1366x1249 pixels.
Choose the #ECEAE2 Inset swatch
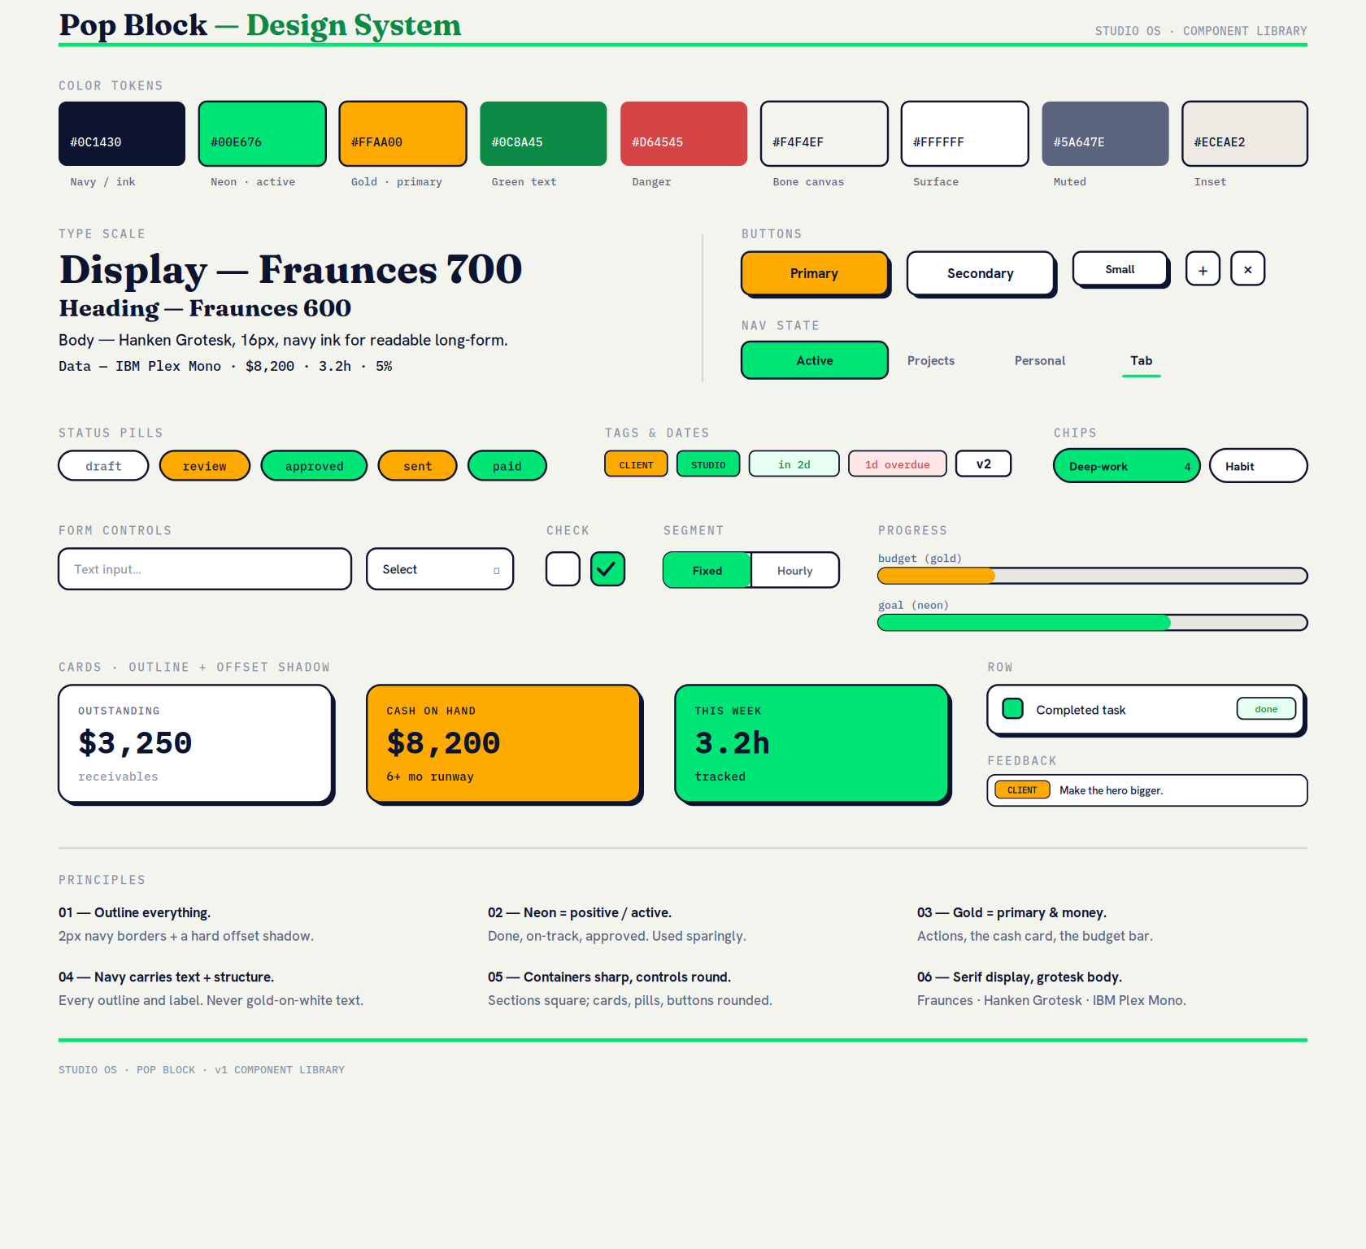click(1245, 133)
